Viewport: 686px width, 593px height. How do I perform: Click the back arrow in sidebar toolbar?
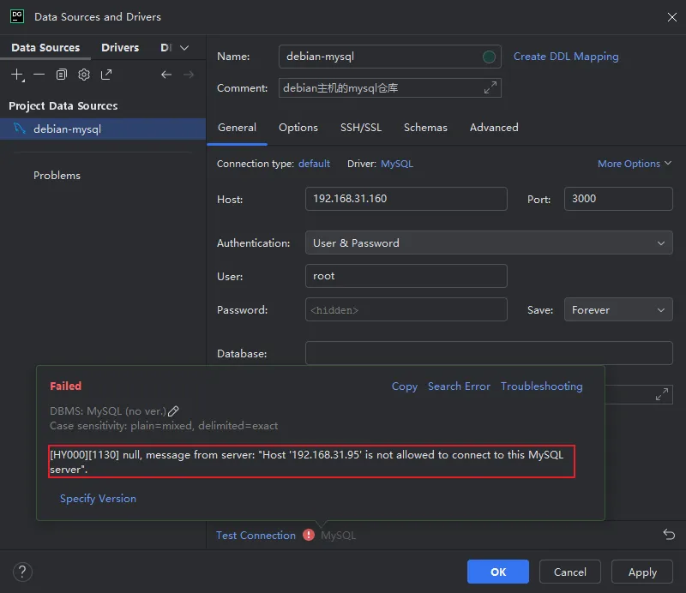click(x=166, y=75)
